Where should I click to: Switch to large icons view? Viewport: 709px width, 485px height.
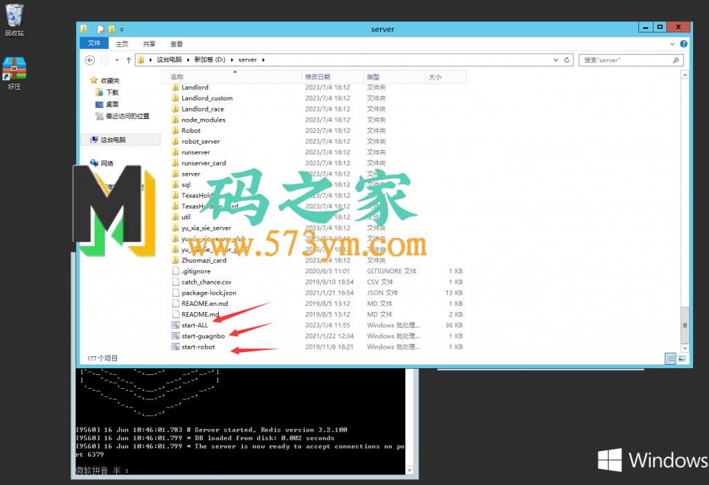(681, 358)
